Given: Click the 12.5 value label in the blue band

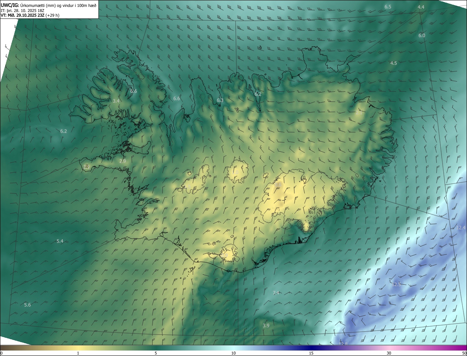Looking at the screenshot, I should [396, 284].
